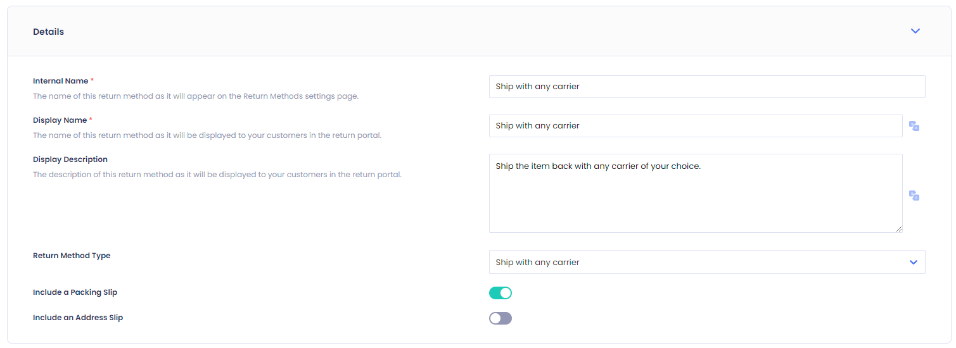Collapse the Details section chevron

click(915, 31)
